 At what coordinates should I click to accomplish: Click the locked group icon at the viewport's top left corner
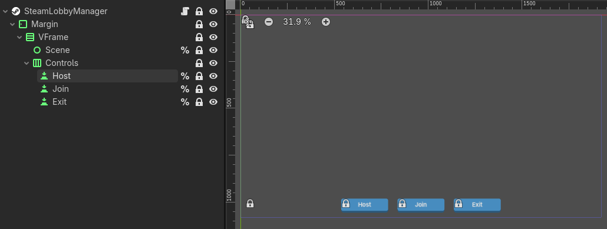coord(248,22)
